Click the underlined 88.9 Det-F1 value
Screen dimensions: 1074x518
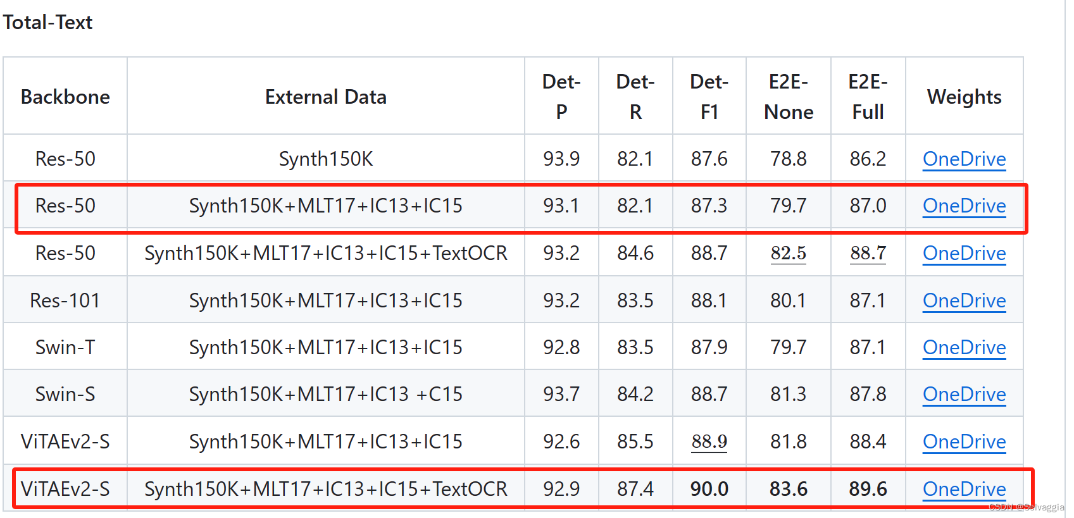709,441
